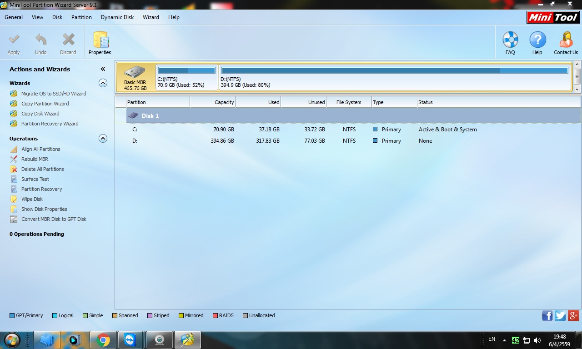Click the Copy Partition Wizard icon
The width and height of the screenshot is (582, 349).
[14, 104]
